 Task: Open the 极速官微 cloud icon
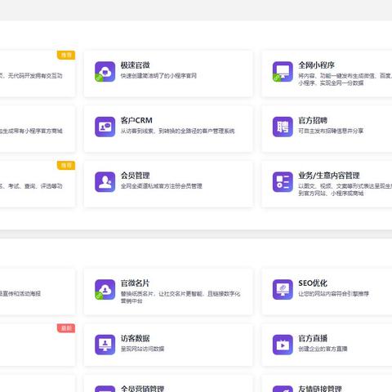[105, 72]
